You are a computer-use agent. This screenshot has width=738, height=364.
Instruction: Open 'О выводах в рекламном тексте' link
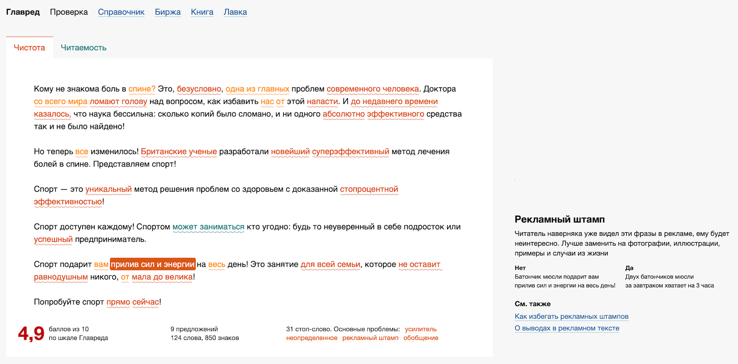click(567, 328)
